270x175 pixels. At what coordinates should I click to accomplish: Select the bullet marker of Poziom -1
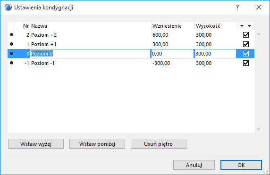click(11, 63)
